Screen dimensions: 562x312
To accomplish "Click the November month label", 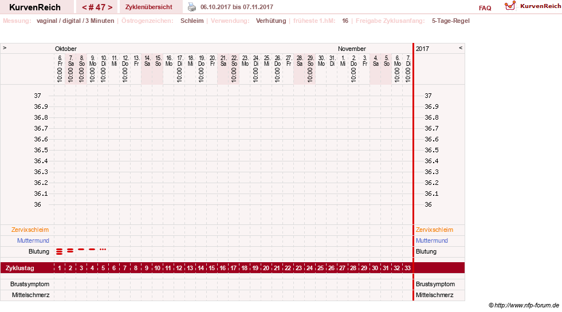I will tap(352, 49).
